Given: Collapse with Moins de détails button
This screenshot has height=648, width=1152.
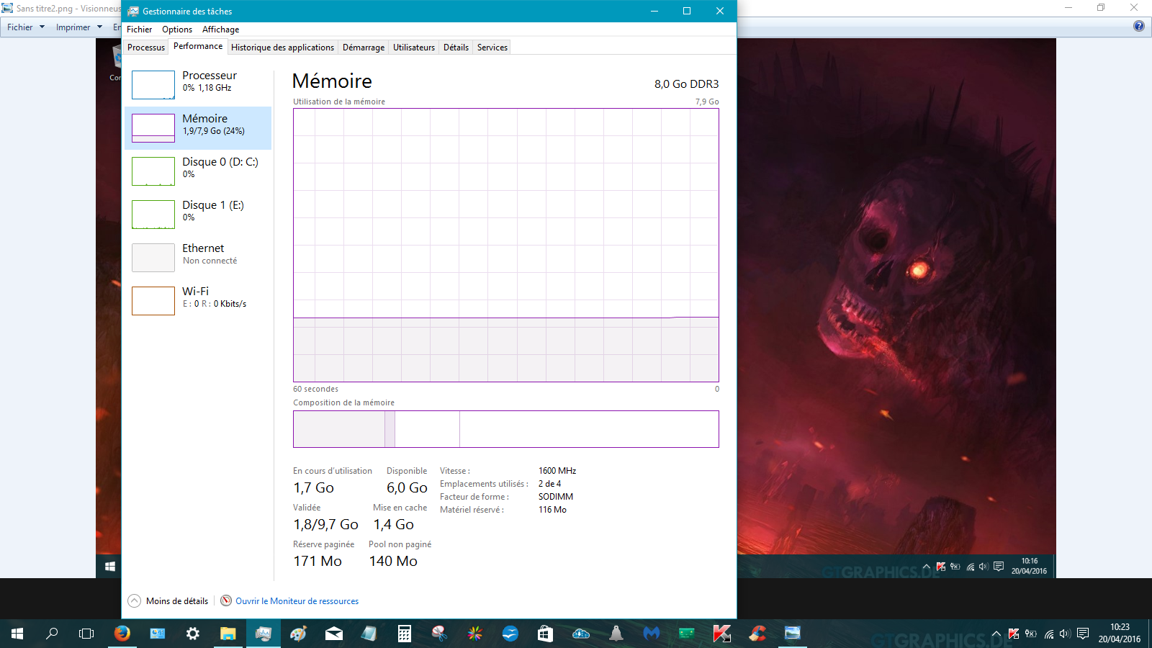Looking at the screenshot, I should (168, 601).
